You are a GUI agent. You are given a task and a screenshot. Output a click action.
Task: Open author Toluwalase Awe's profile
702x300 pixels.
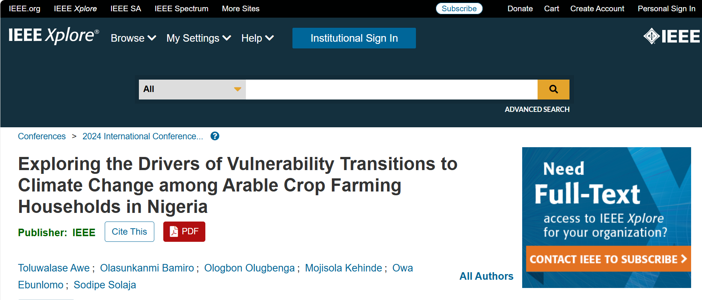[54, 268]
